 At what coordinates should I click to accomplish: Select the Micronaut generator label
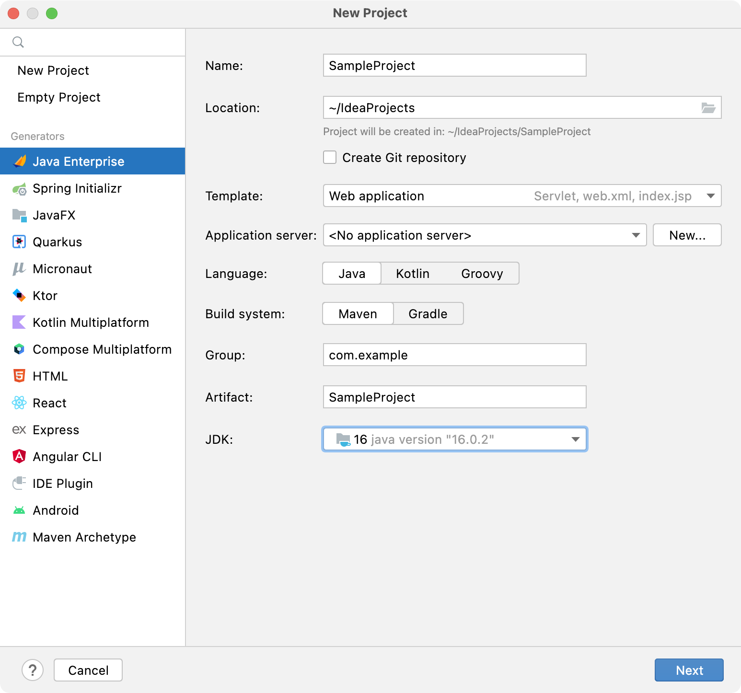coord(62,269)
